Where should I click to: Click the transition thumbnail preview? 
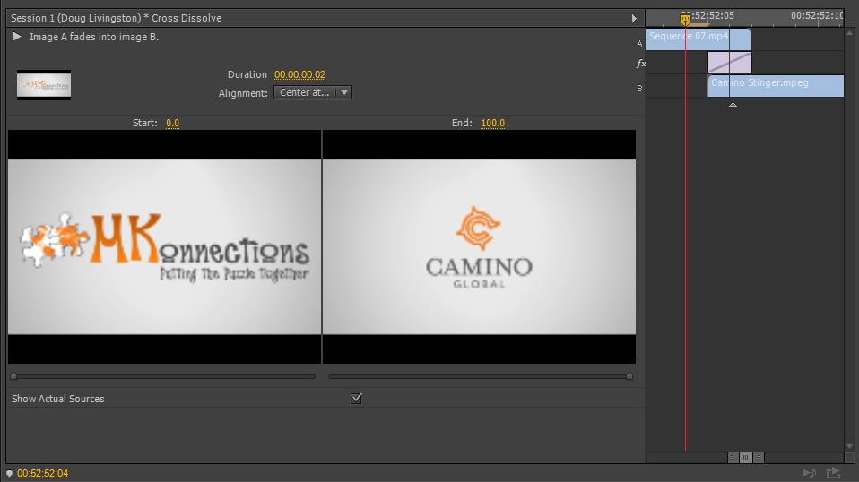coord(44,85)
